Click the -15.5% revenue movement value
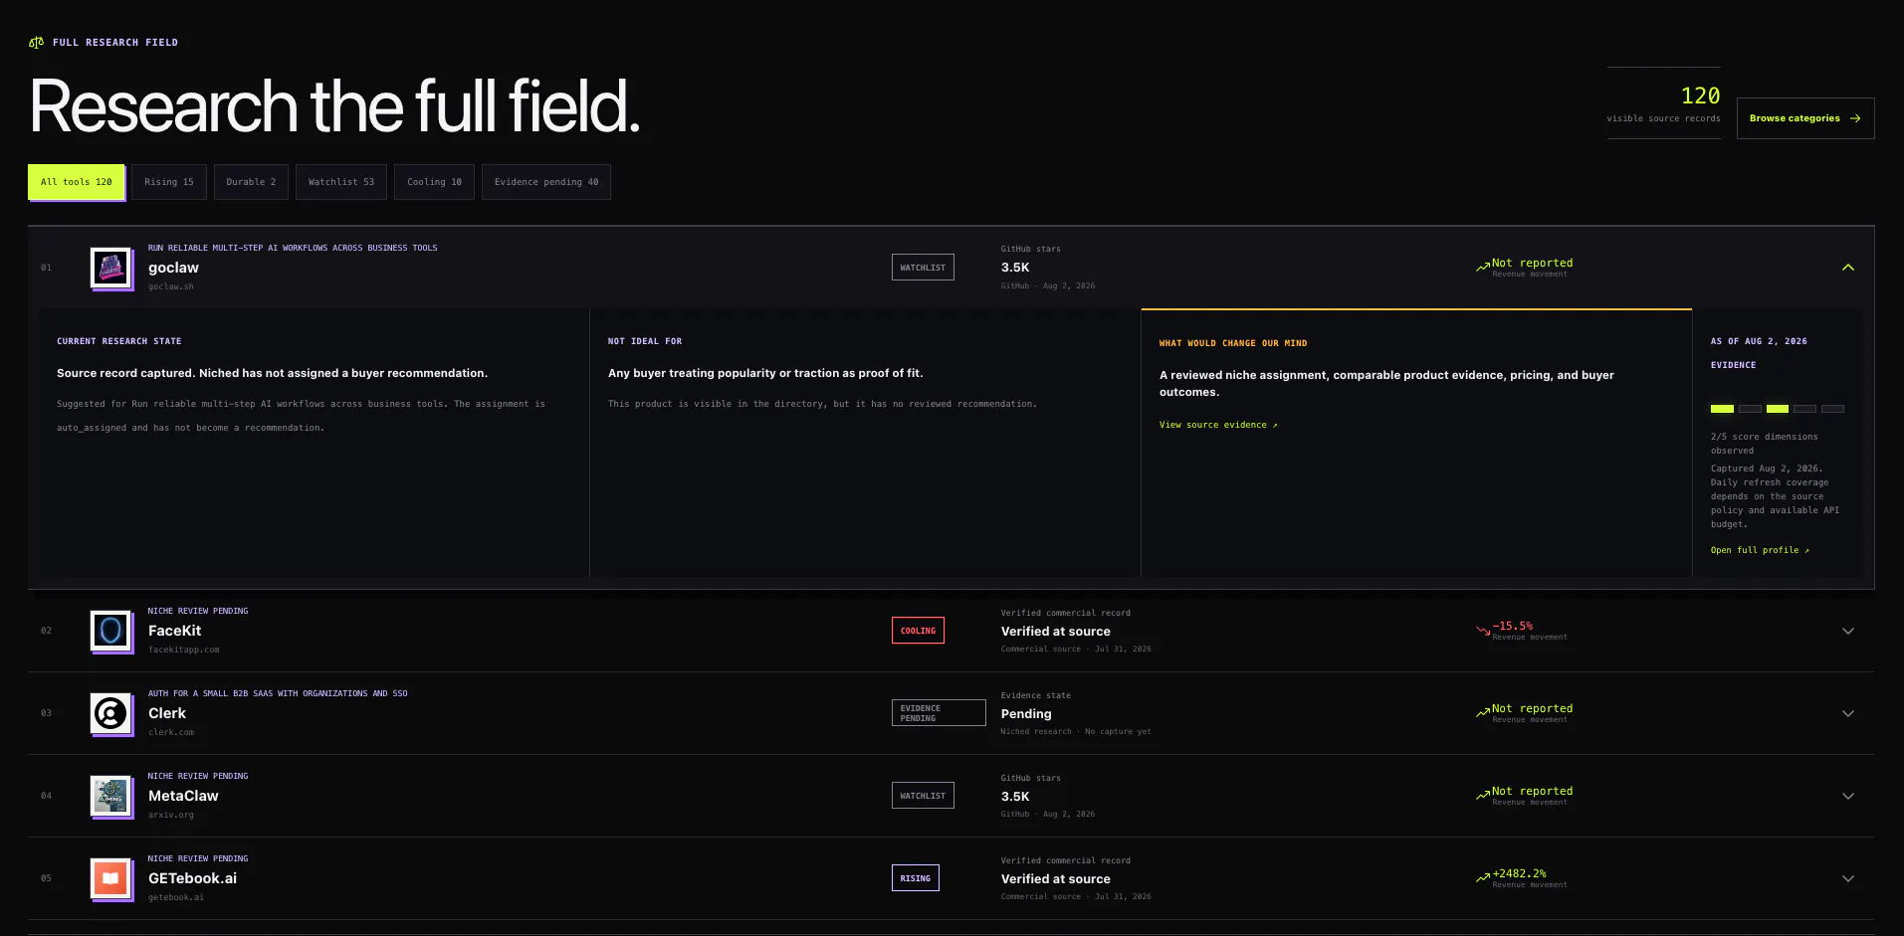The image size is (1904, 936). (x=1513, y=626)
